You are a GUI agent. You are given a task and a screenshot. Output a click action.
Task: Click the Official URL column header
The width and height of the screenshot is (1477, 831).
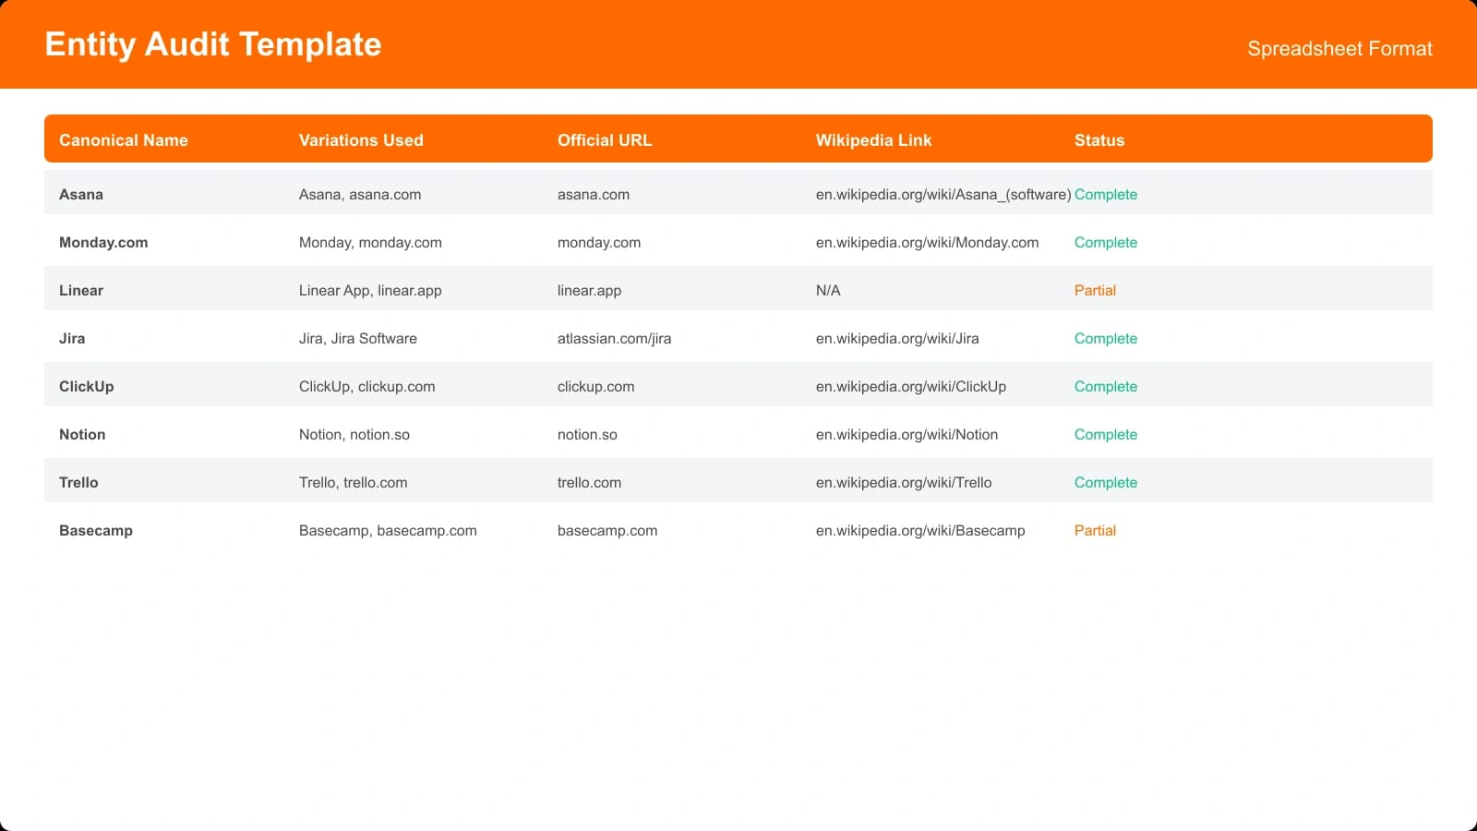point(604,139)
